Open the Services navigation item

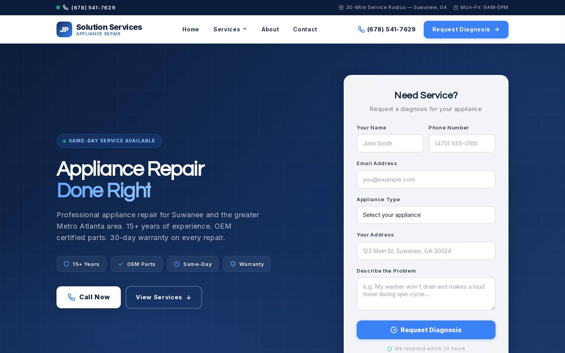click(230, 29)
